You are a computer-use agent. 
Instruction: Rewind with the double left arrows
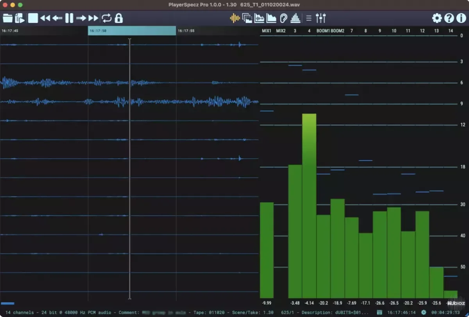click(x=45, y=18)
